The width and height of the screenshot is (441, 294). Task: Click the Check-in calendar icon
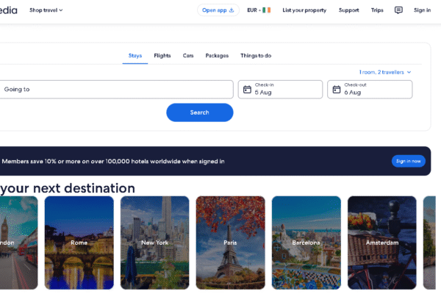point(247,90)
